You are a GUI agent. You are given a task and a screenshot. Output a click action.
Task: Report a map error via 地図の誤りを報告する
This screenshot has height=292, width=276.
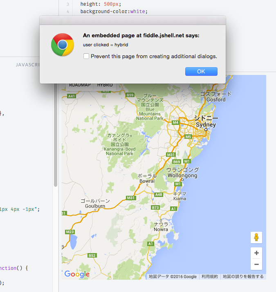[243, 276]
